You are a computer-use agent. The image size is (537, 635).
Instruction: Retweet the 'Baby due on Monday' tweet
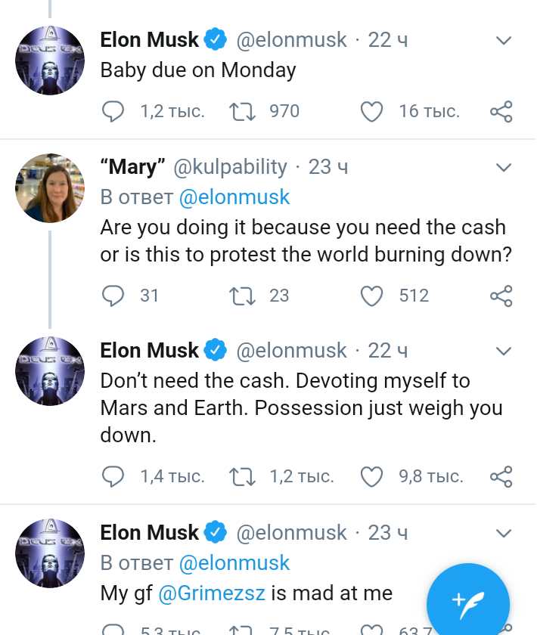pos(242,111)
